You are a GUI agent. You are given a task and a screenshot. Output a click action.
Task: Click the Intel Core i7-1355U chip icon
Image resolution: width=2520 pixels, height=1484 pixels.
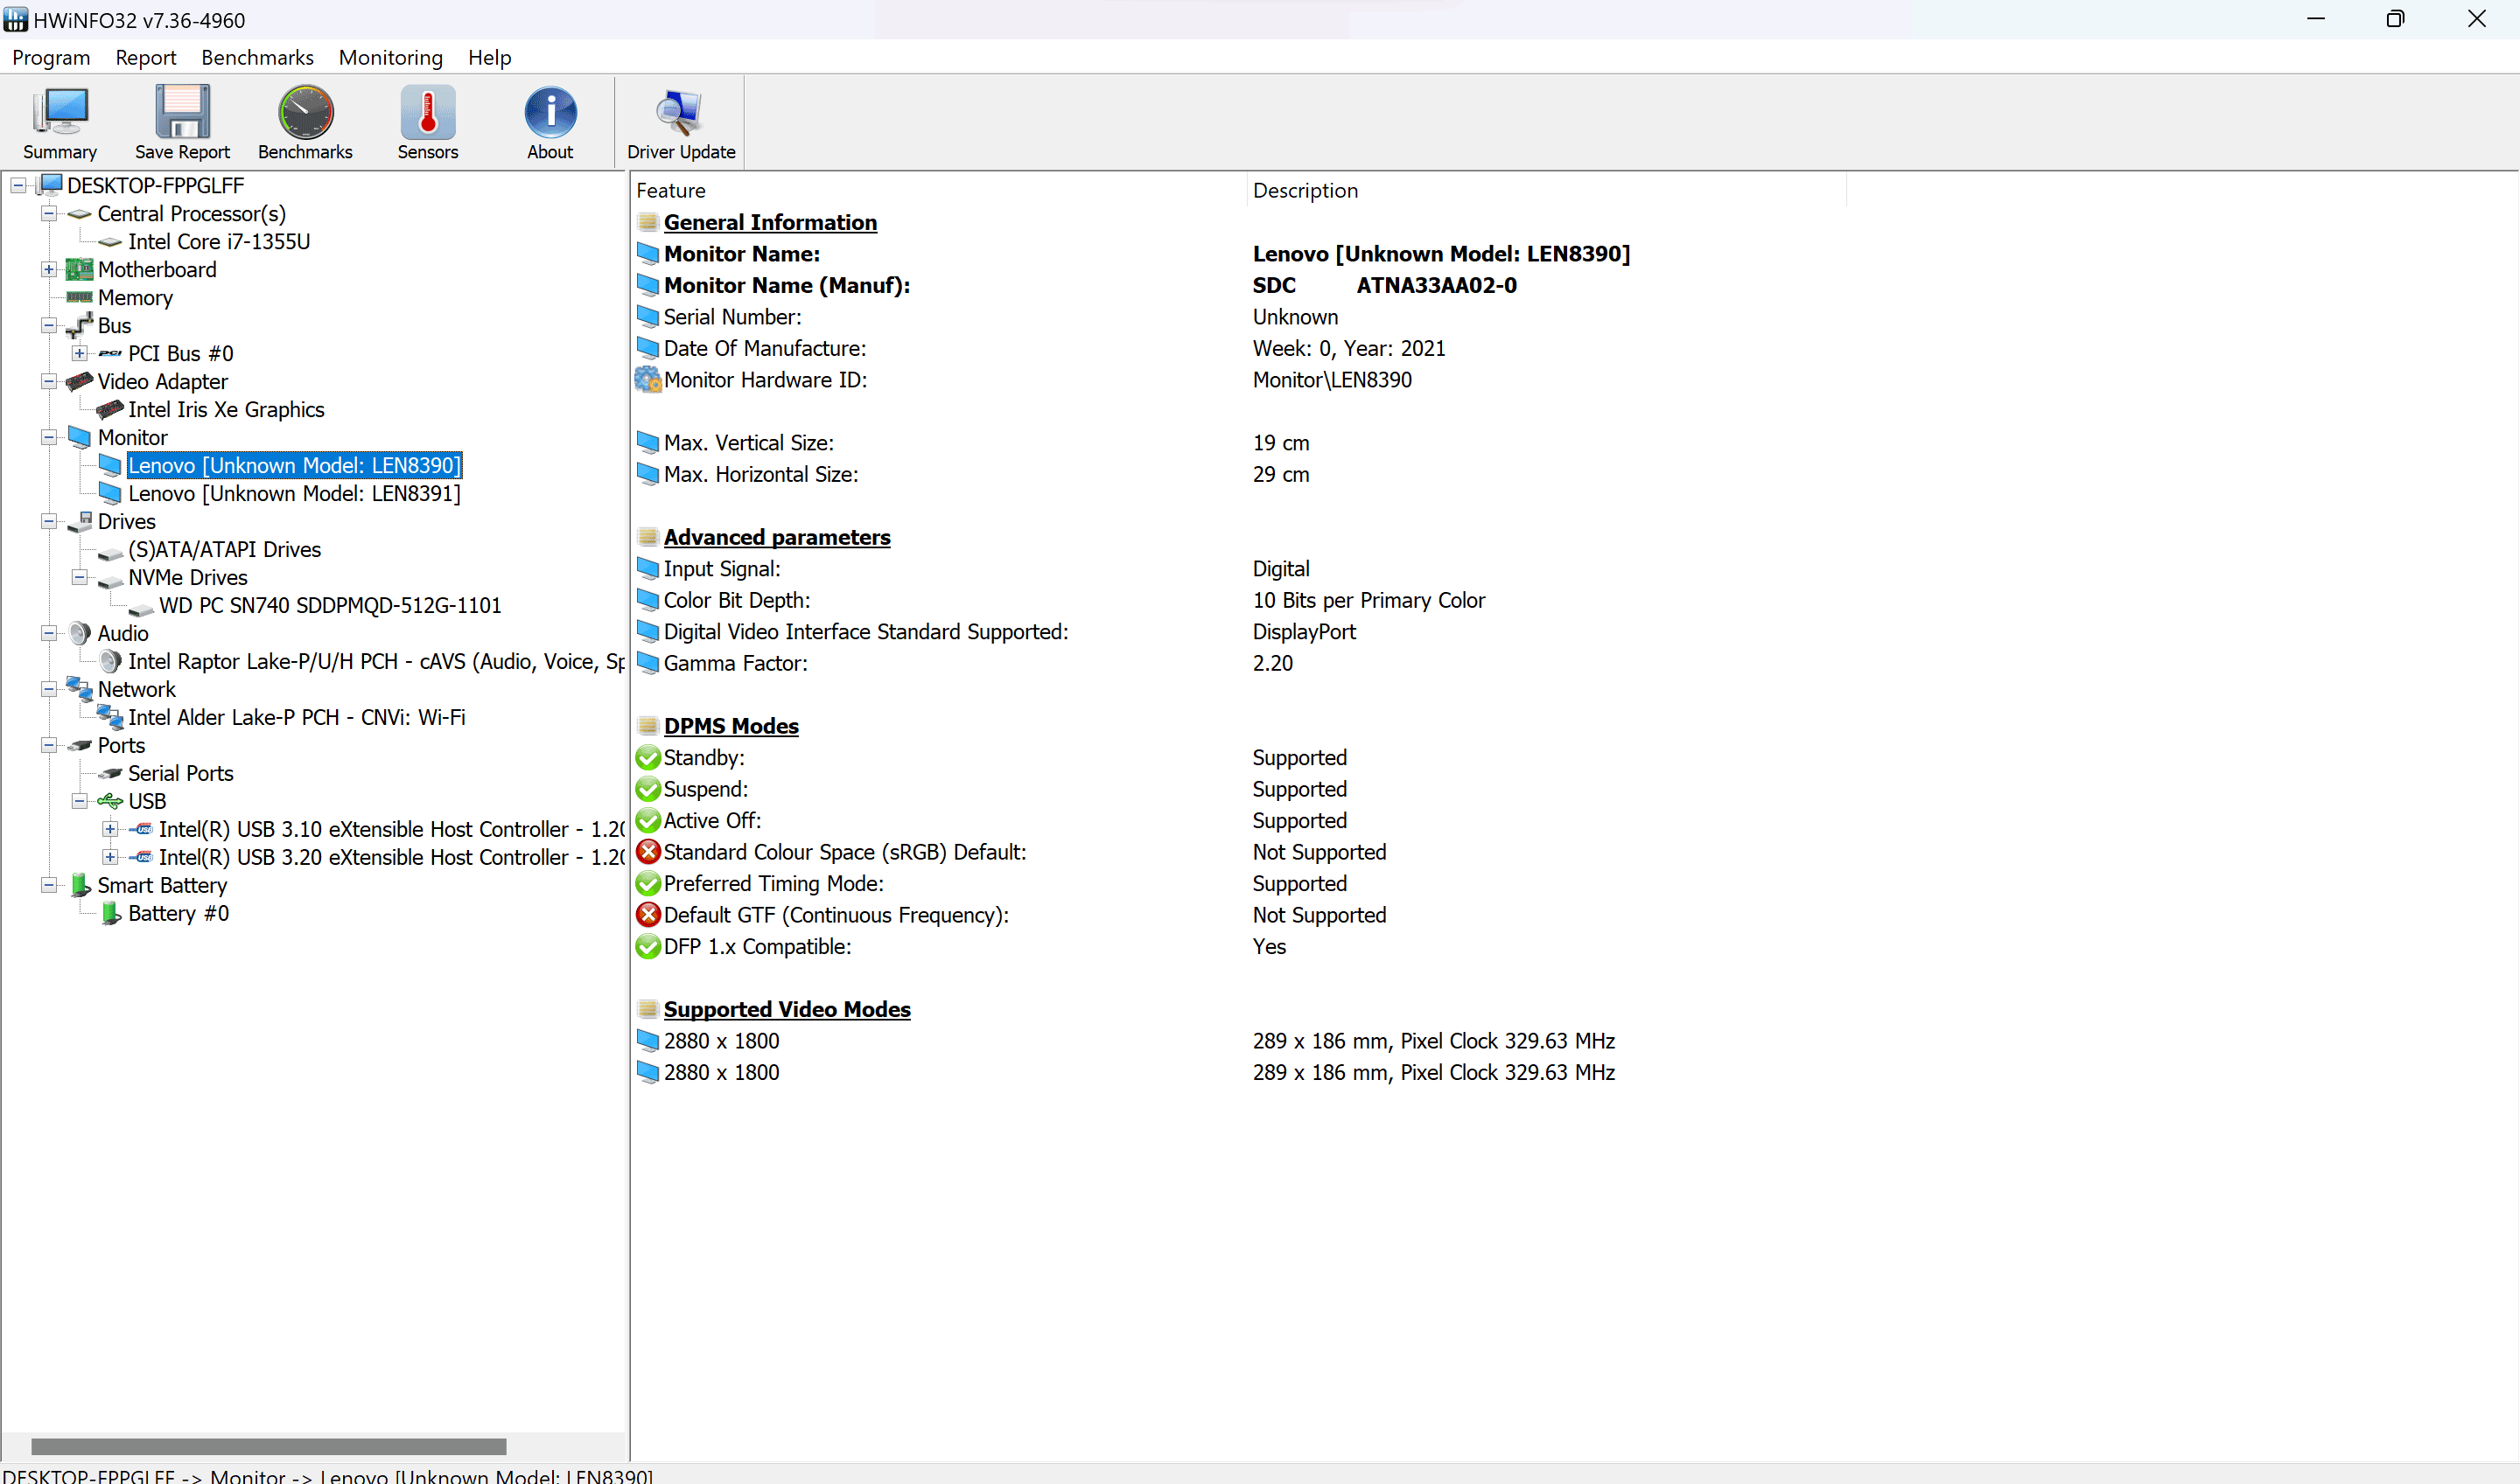(x=110, y=242)
